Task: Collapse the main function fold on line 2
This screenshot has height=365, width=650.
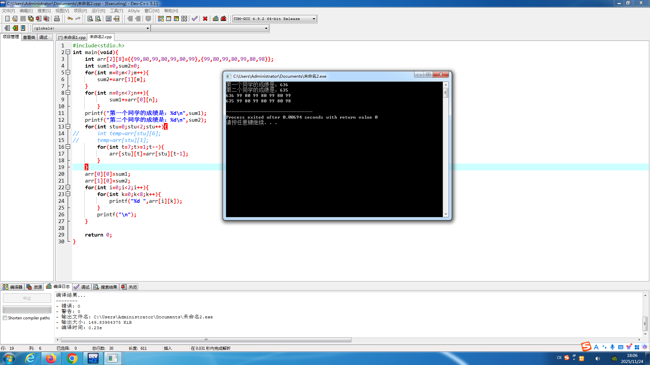Action: 68,52
